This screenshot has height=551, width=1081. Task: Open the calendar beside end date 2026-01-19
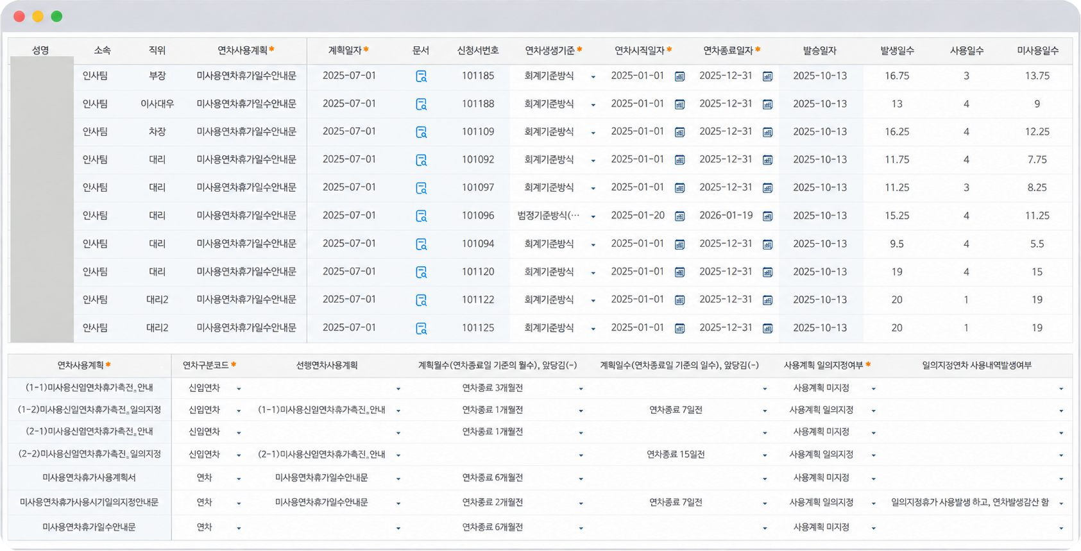tap(767, 216)
